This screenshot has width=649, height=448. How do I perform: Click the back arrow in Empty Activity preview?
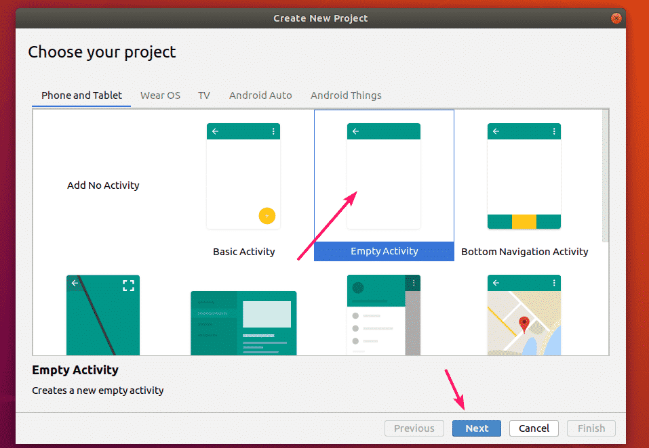point(355,131)
